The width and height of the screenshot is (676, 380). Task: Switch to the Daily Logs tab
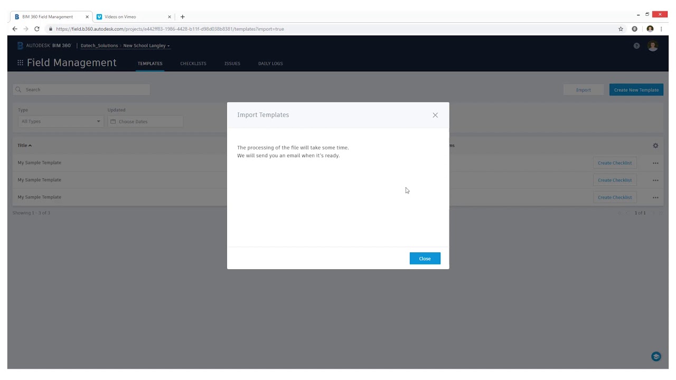click(x=270, y=63)
